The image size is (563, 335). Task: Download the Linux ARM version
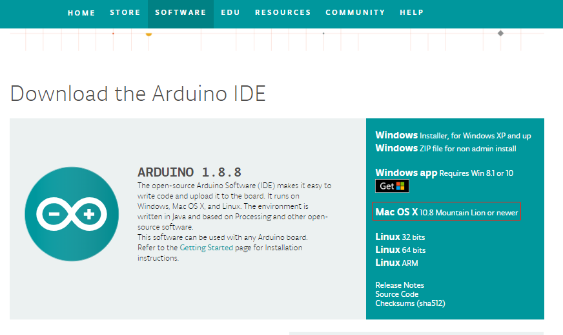[396, 263]
